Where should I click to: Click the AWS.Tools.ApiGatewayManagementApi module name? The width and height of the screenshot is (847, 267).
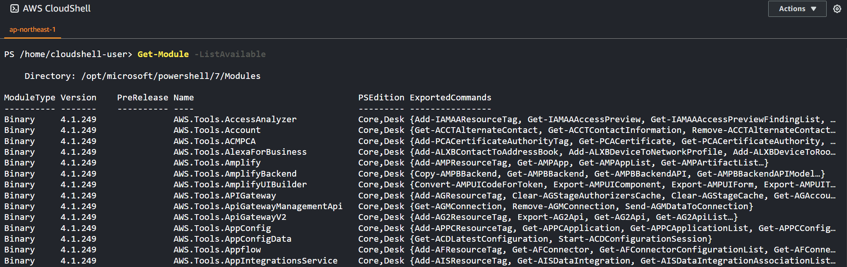pyautogui.click(x=258, y=206)
